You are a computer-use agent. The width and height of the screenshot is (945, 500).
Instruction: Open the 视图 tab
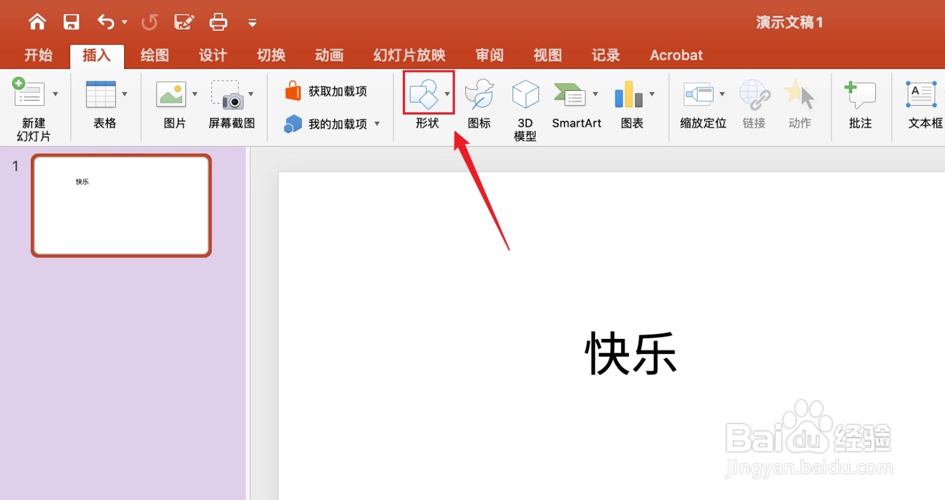(x=548, y=55)
